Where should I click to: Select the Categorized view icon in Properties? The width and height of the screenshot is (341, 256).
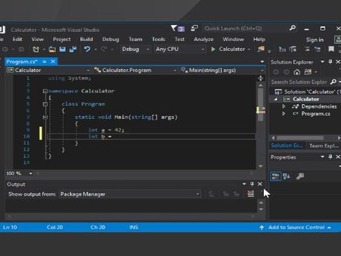point(275,176)
